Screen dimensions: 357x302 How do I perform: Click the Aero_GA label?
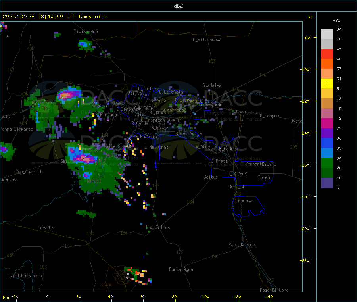point(237,187)
